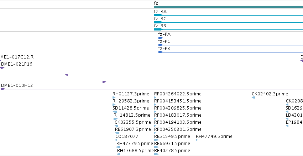Click the RP004250301.5prime EST arrowhead glyph
Viewport: 303px width, 156px height.
(x=155, y=133)
